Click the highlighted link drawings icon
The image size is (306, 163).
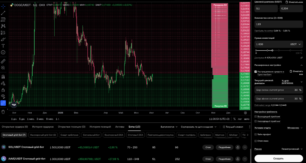3,103
